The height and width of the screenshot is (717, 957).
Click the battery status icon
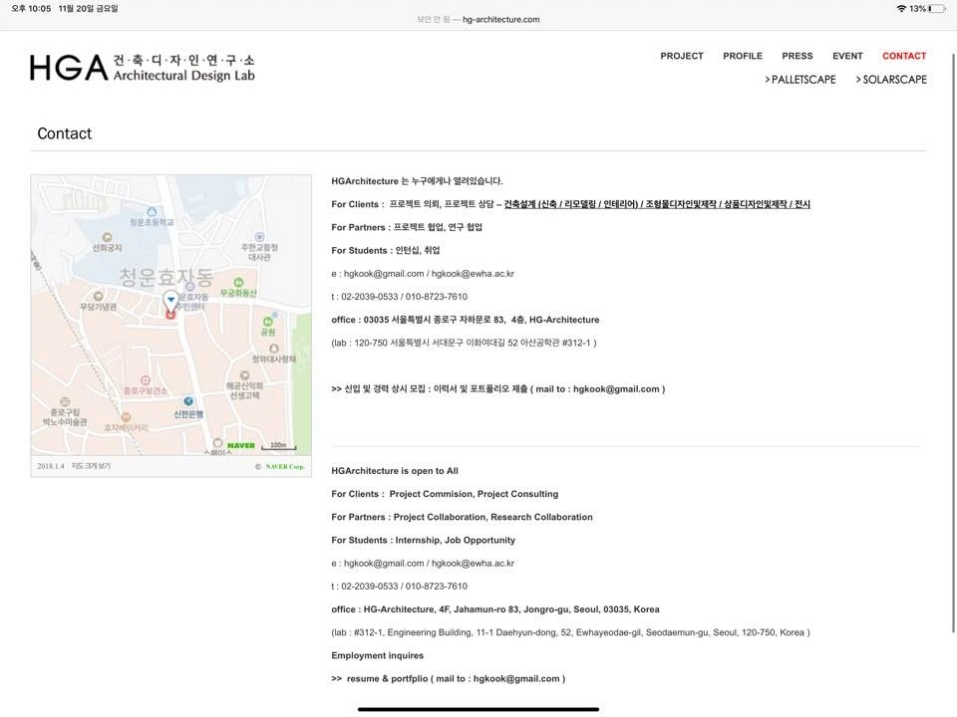[936, 9]
